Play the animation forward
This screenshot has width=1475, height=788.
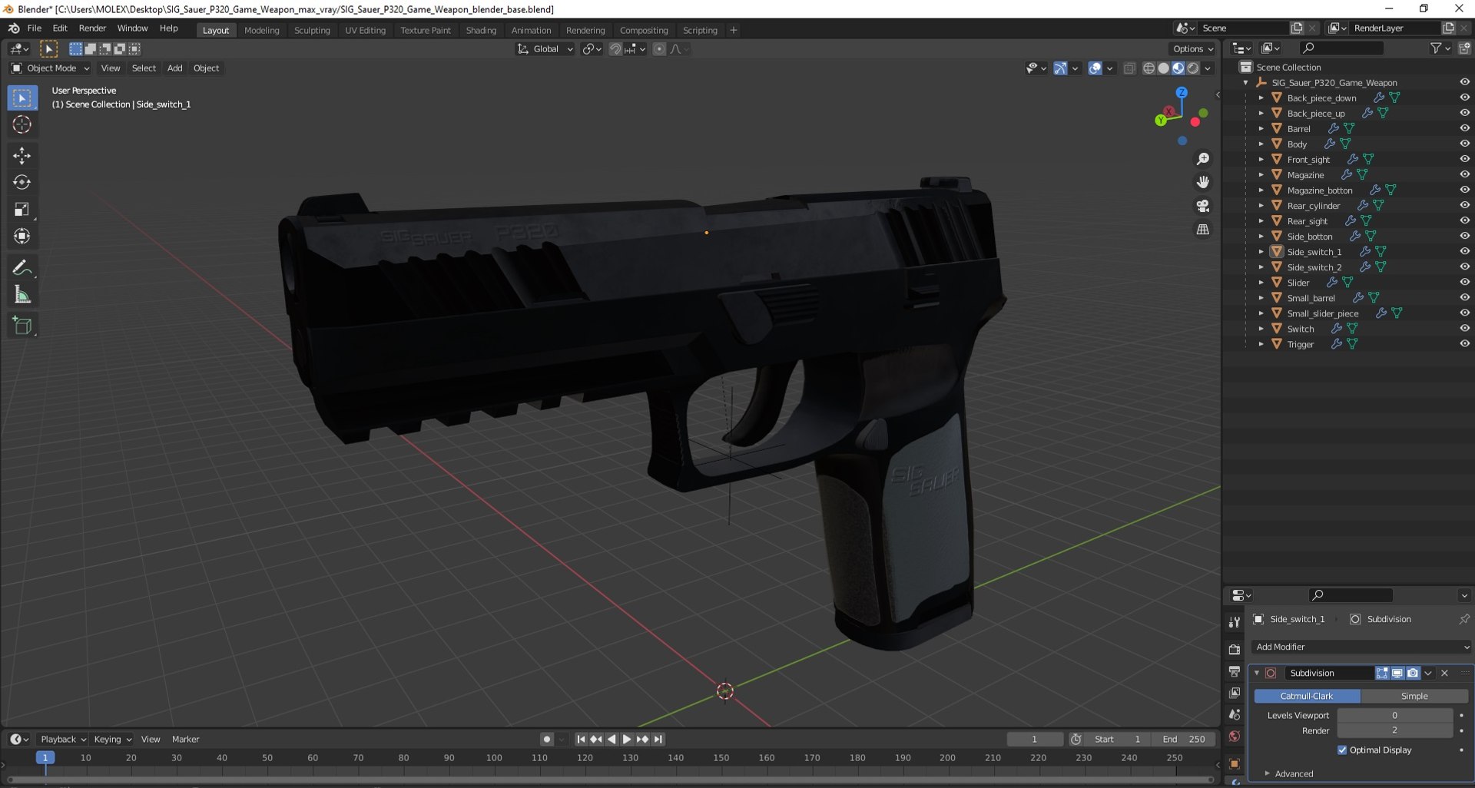click(x=626, y=739)
